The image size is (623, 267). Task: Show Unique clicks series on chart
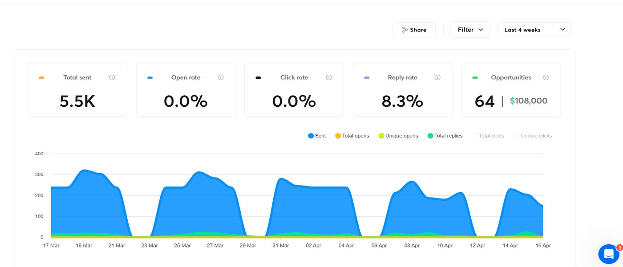point(533,136)
